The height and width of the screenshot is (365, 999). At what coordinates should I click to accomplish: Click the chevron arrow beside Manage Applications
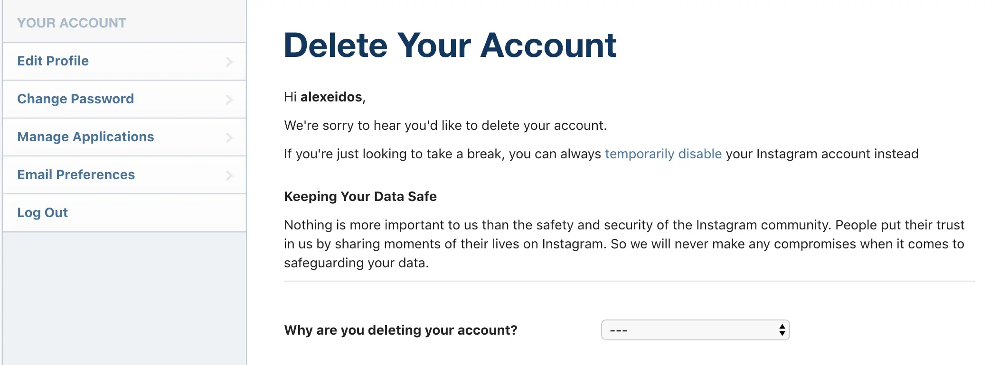click(x=229, y=137)
